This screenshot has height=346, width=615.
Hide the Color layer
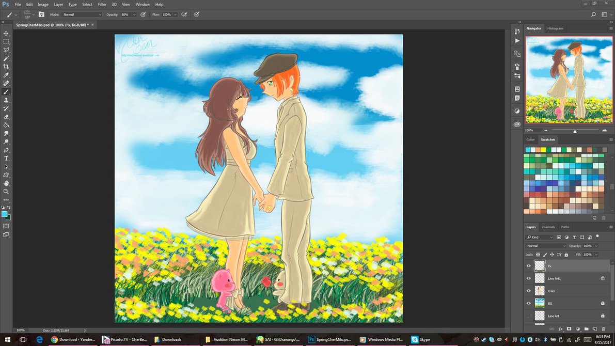529,291
